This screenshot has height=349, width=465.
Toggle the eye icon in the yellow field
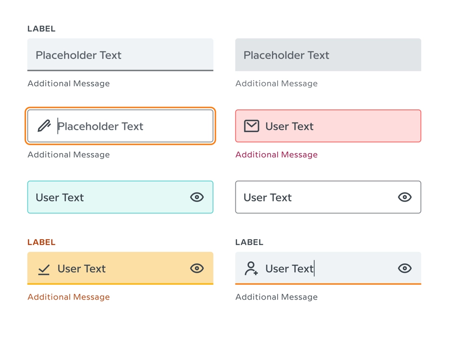tap(197, 268)
